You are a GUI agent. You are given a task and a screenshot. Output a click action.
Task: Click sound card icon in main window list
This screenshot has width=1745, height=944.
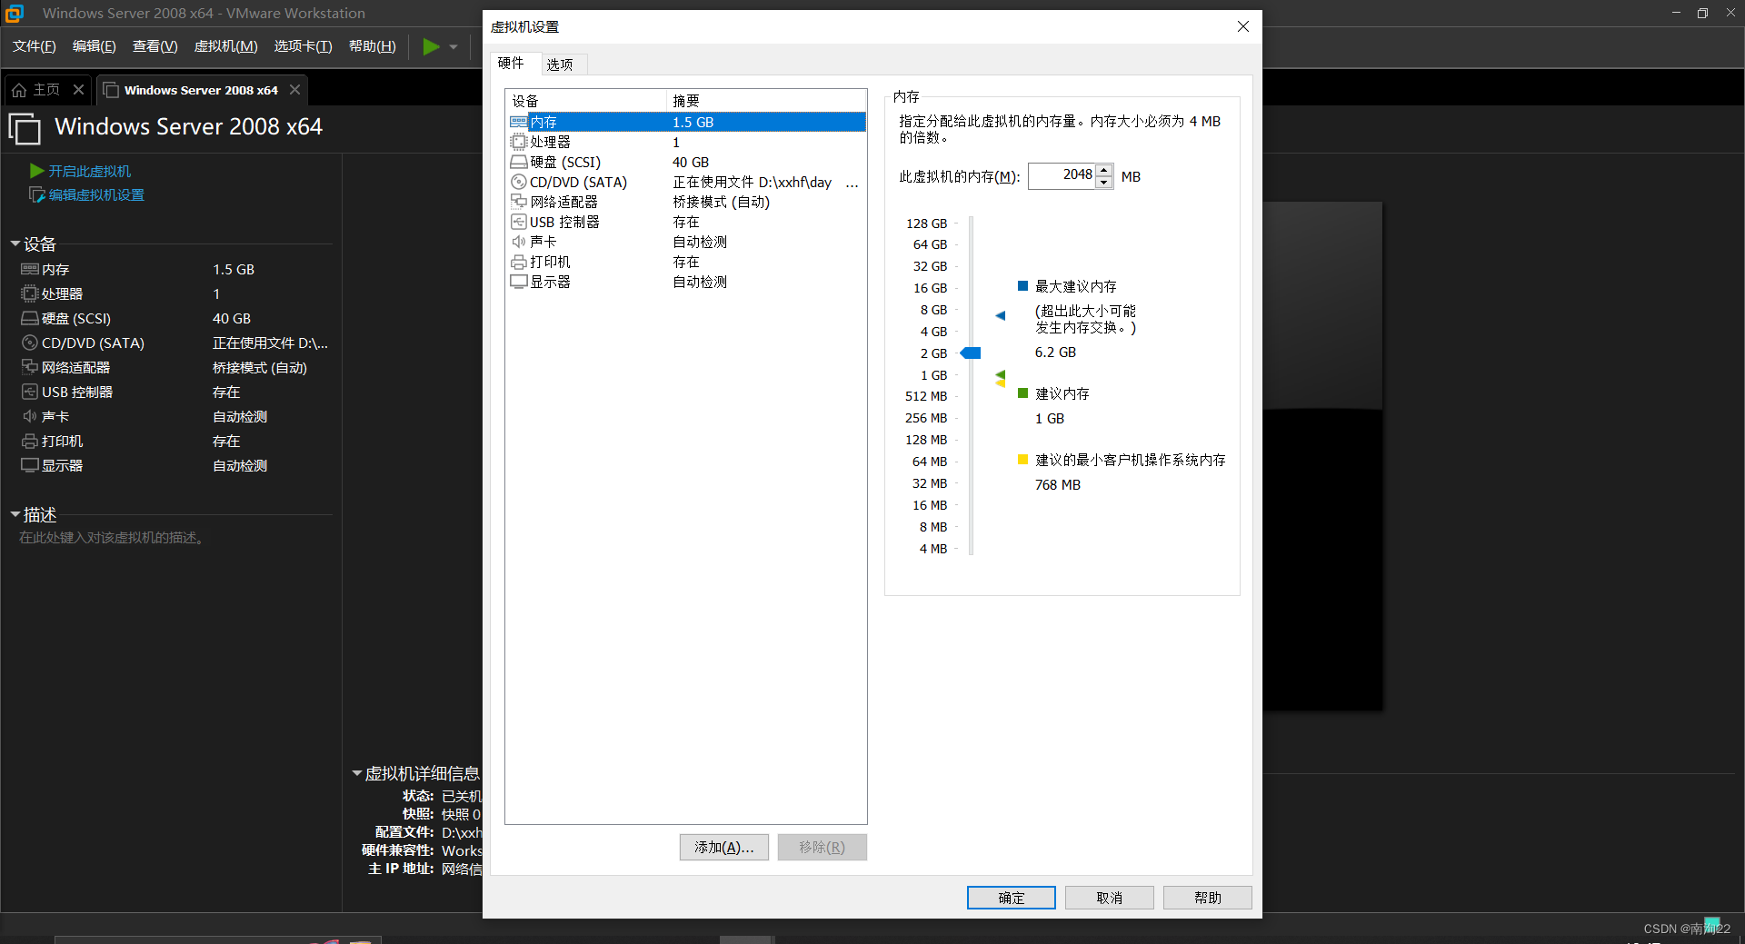[x=29, y=416]
